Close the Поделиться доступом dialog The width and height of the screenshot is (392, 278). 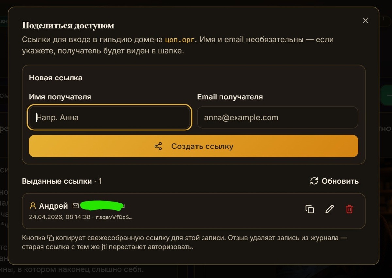pos(366,20)
